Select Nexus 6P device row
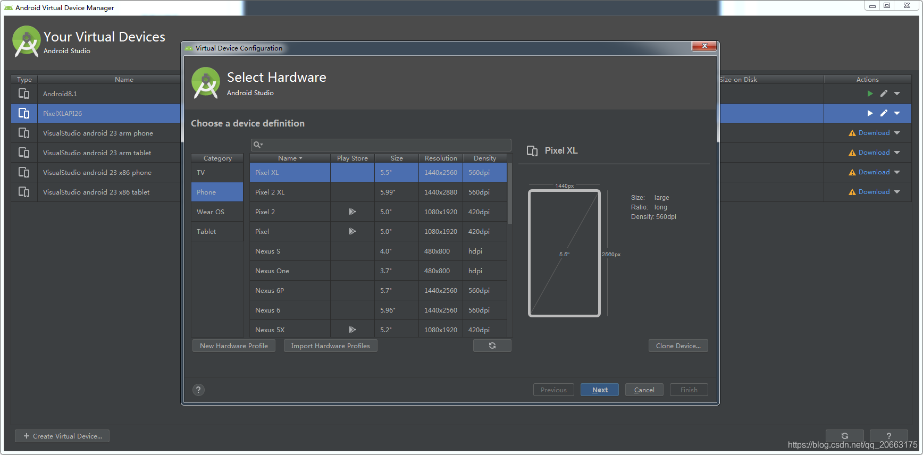Image resolution: width=923 pixels, height=455 pixels. (x=378, y=290)
